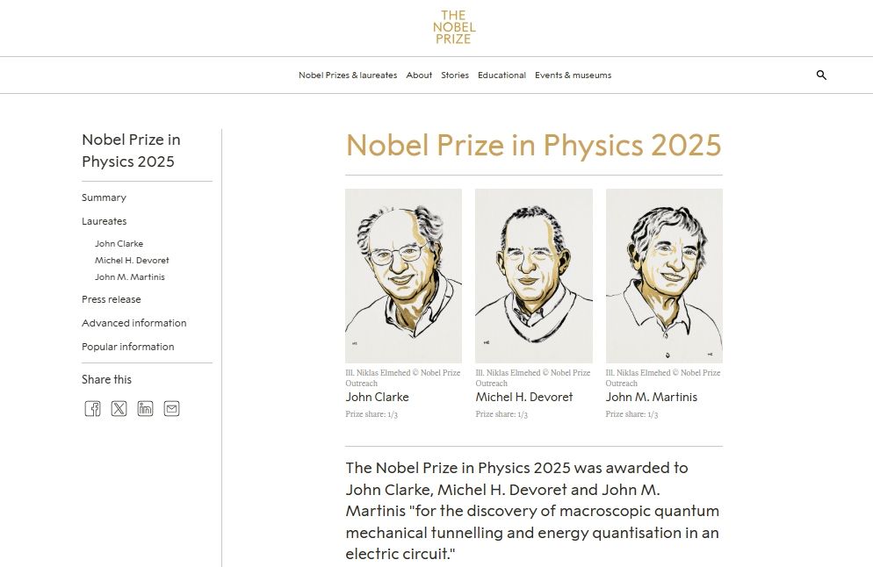
Task: Share the page via the LinkedIn icon
Action: tap(145, 408)
